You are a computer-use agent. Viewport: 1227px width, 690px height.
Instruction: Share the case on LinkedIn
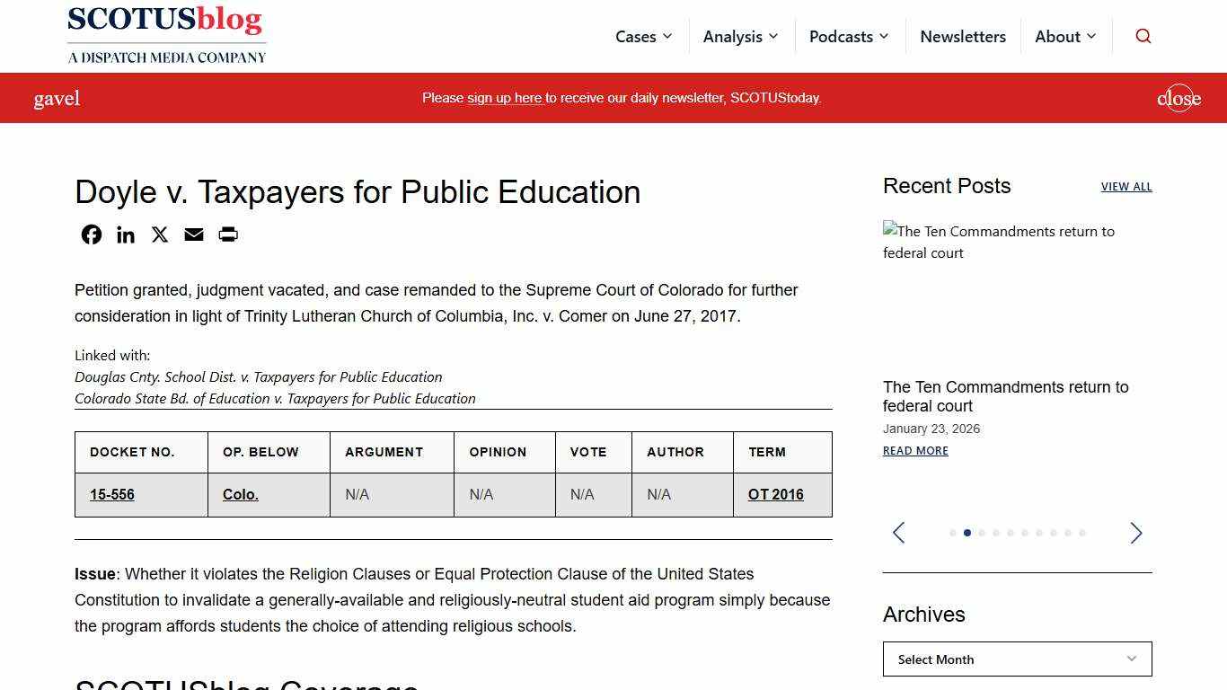(x=125, y=234)
